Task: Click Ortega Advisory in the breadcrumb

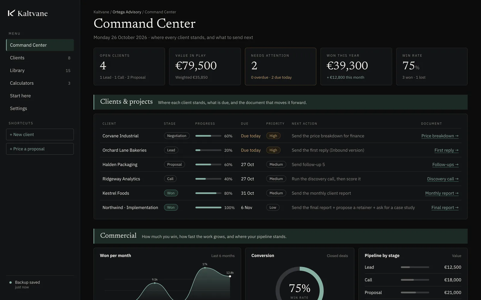Action: click(127, 12)
